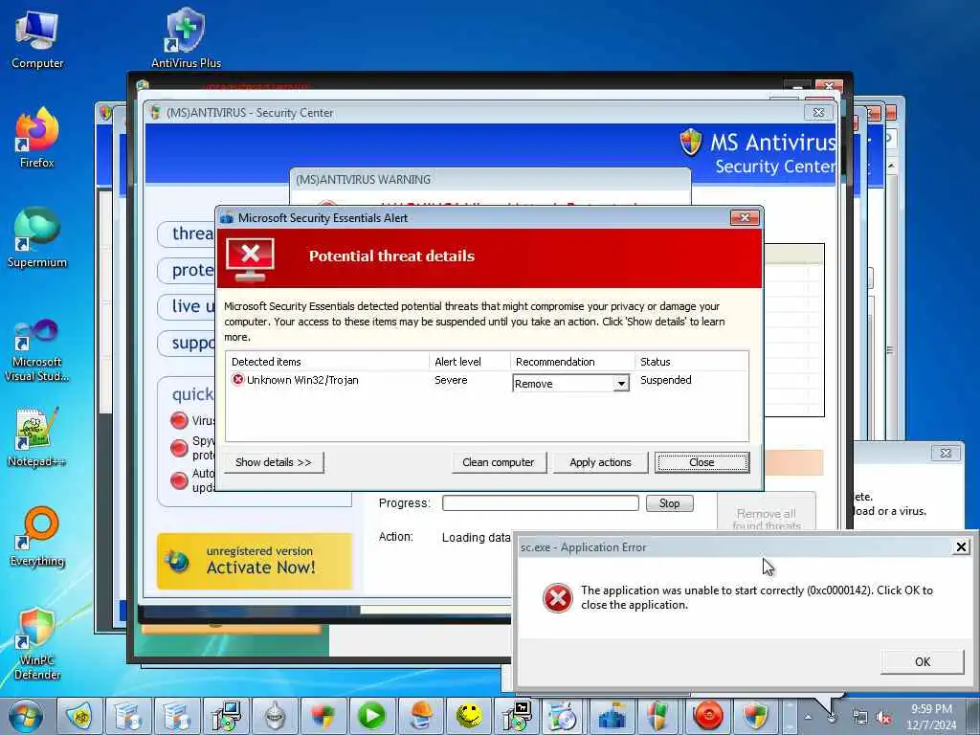980x735 pixels.
Task: Launch the Microsoft Visual Studio shortcut
Action: click(37, 350)
